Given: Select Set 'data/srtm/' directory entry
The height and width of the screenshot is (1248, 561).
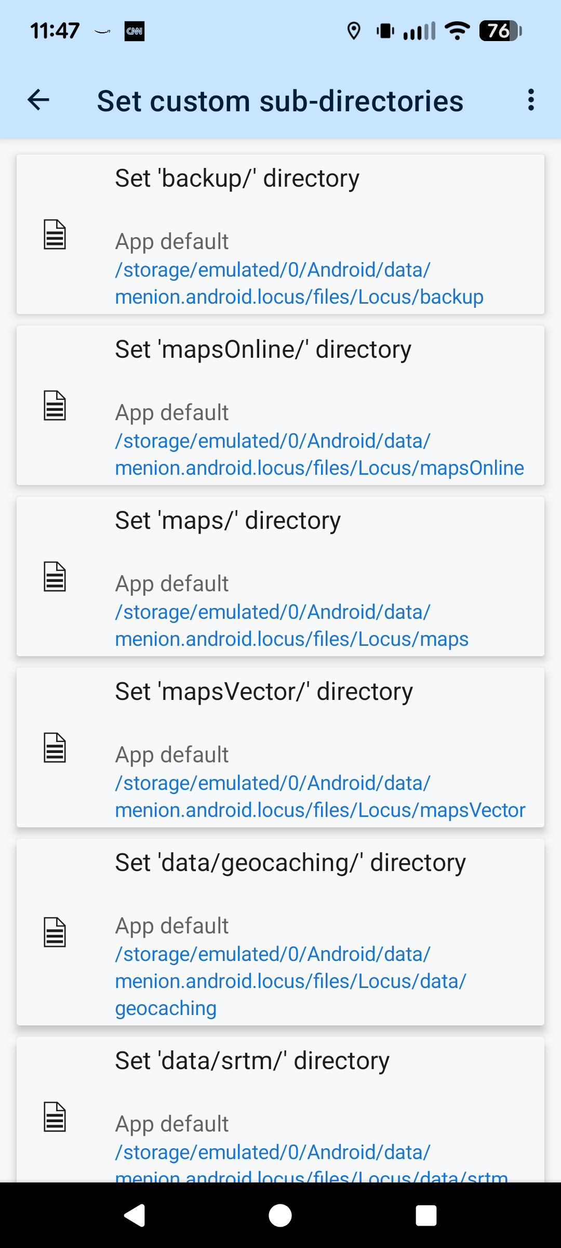Looking at the screenshot, I should pos(252,1061).
